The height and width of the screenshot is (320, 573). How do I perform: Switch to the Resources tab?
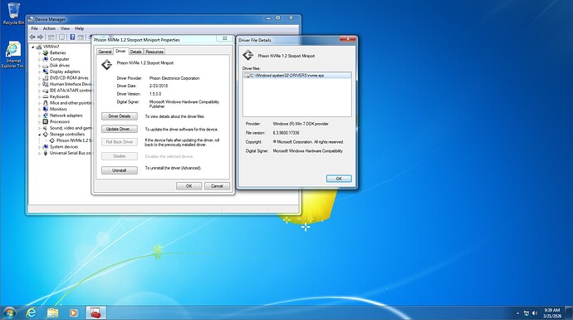[x=154, y=52]
